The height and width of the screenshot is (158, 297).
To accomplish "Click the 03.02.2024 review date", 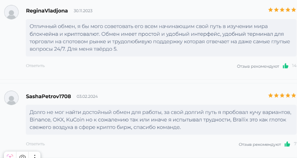I will pyautogui.click(x=87, y=96).
